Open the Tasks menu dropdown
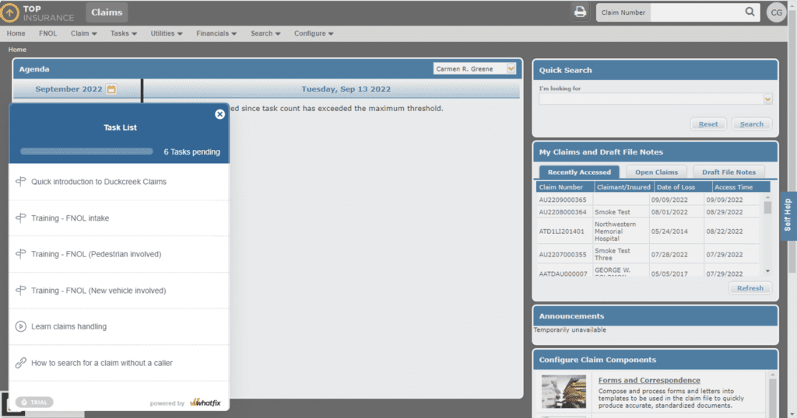This screenshot has width=797, height=418. click(124, 33)
